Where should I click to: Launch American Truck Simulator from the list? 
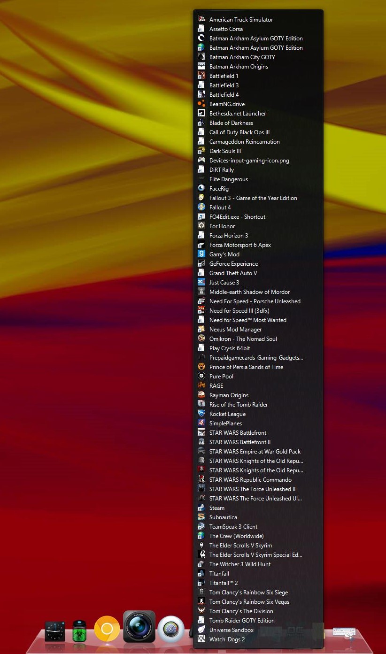[240, 20]
